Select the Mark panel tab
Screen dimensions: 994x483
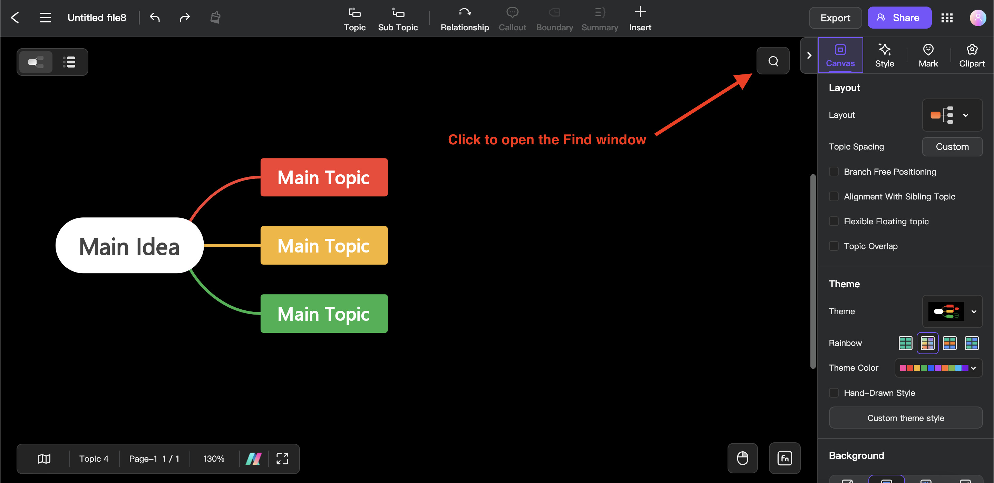(x=928, y=55)
